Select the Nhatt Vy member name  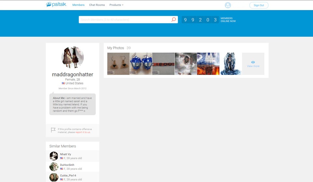(x=65, y=154)
